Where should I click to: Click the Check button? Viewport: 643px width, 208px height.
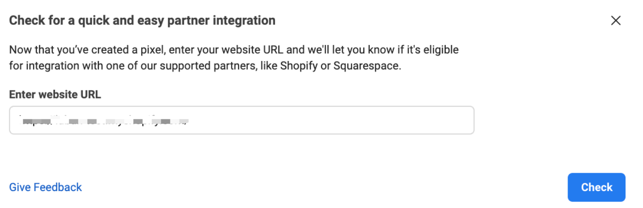pos(596,187)
